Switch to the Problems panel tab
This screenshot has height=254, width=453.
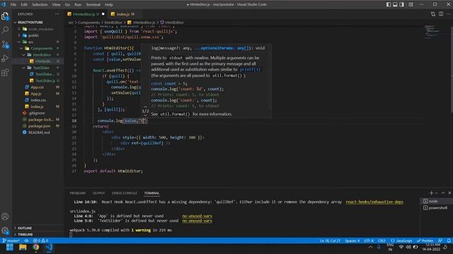coord(78,193)
